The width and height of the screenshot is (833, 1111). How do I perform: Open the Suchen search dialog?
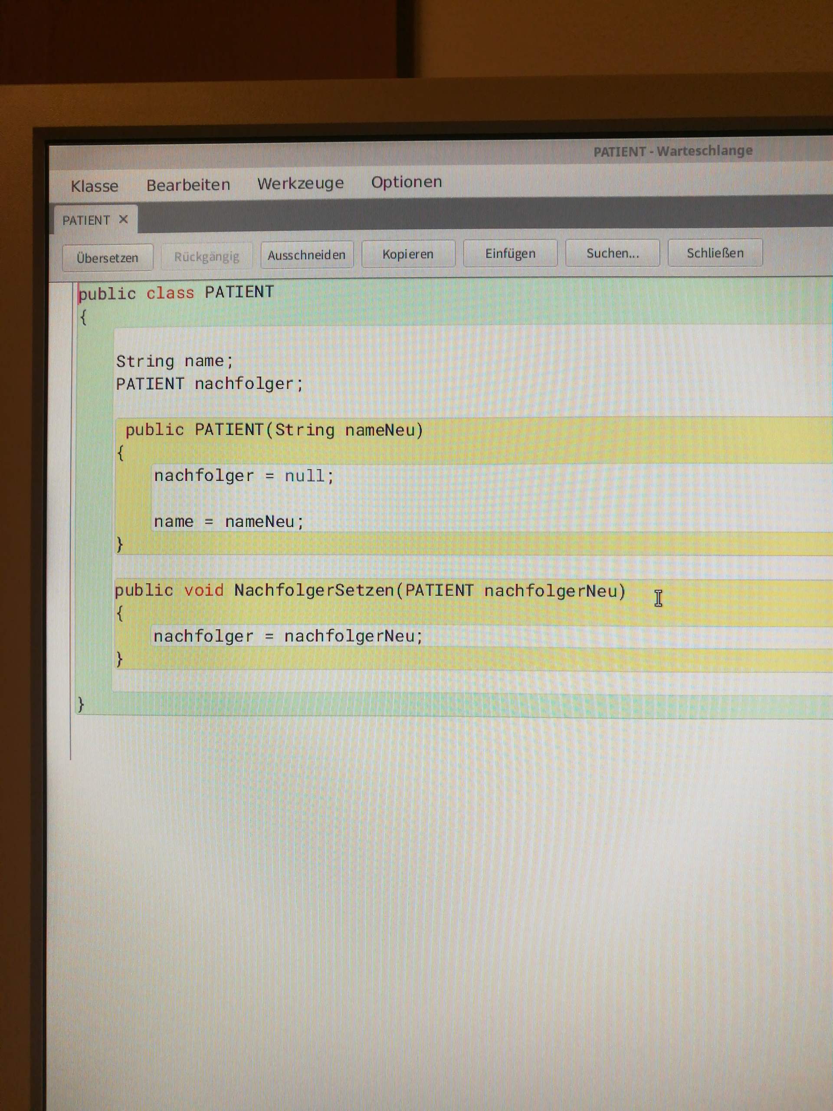click(613, 253)
